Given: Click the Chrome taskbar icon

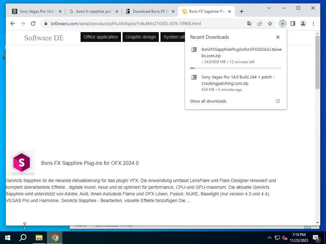Looking at the screenshot, I should click(55, 238).
